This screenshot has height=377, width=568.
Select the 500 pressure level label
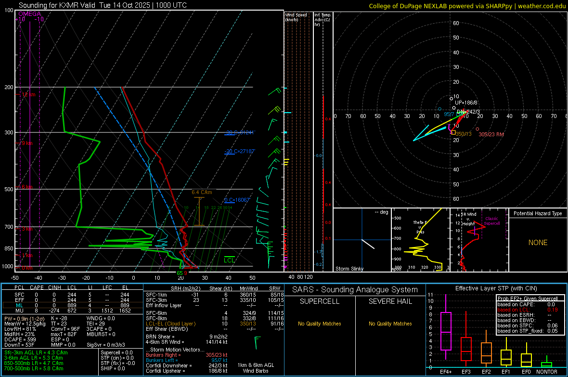pos(9,189)
